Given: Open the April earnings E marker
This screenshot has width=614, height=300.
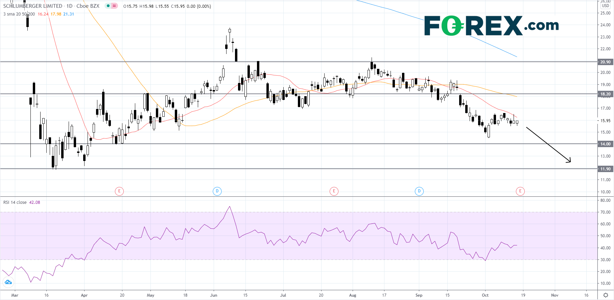Looking at the screenshot, I should [119, 191].
